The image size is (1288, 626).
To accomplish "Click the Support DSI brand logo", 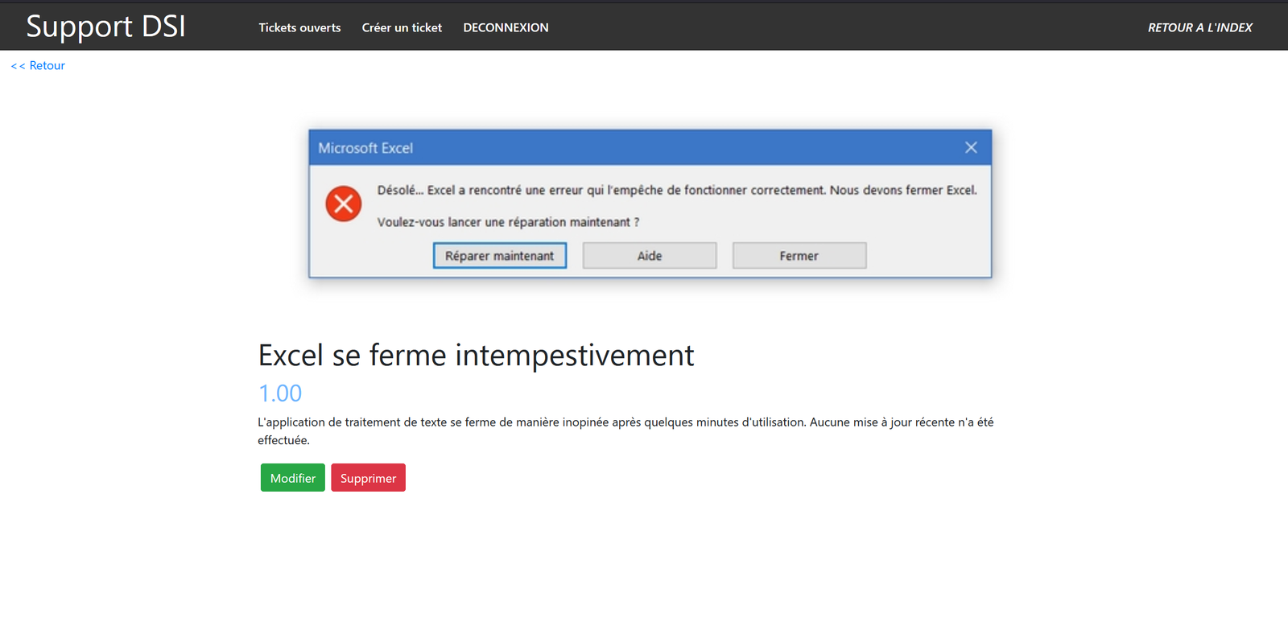I will (105, 27).
